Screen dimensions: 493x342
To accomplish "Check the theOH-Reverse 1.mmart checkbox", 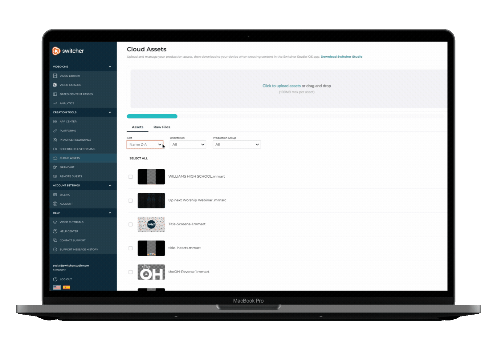I will click(x=131, y=272).
